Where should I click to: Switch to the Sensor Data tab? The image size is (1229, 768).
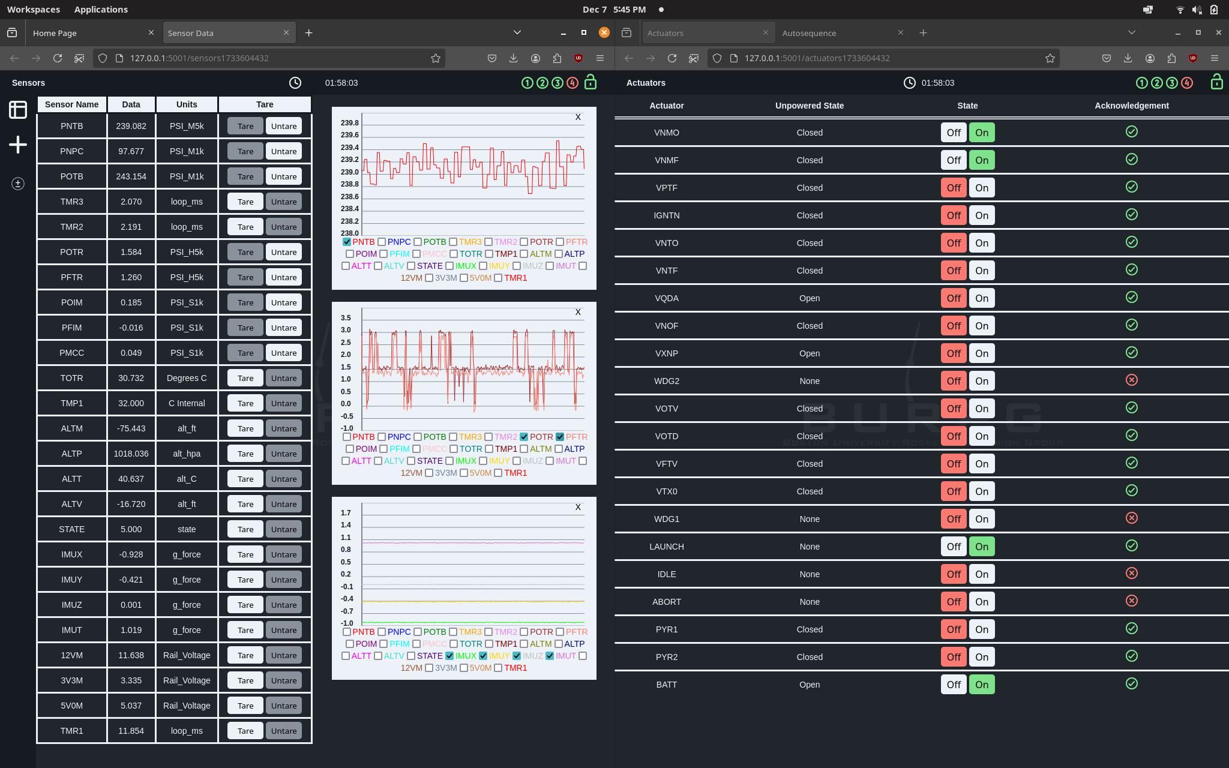tap(229, 33)
